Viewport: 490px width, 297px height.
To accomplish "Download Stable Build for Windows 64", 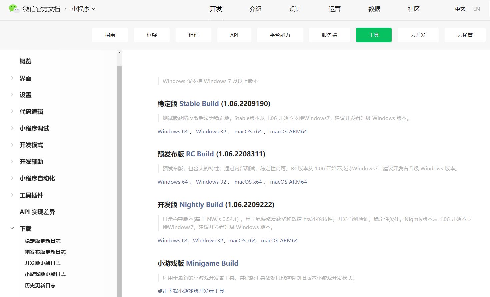I will pyautogui.click(x=173, y=131).
